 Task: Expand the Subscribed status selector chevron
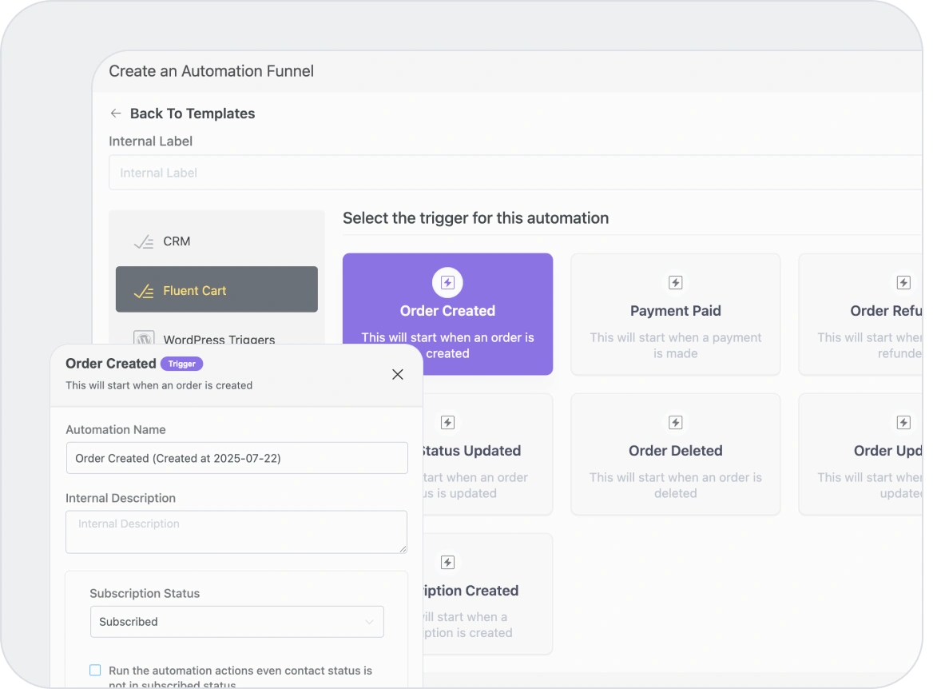(369, 621)
